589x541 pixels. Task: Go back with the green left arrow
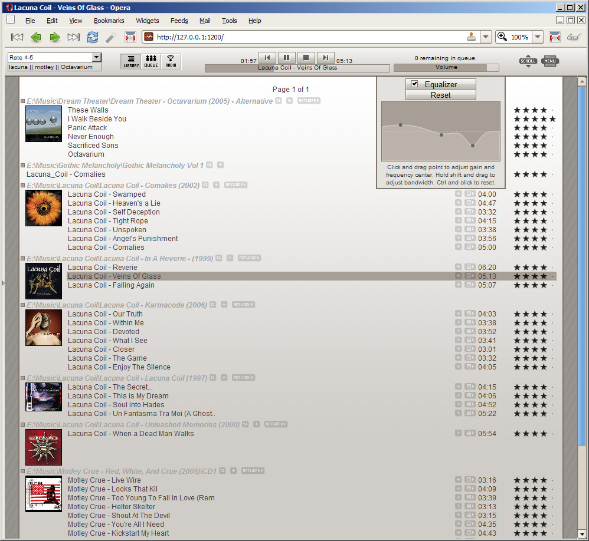pyautogui.click(x=36, y=37)
